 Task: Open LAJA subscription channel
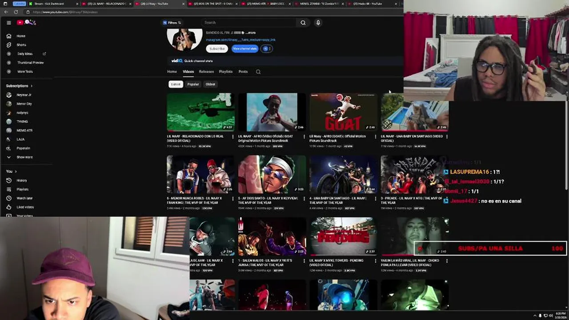point(20,139)
